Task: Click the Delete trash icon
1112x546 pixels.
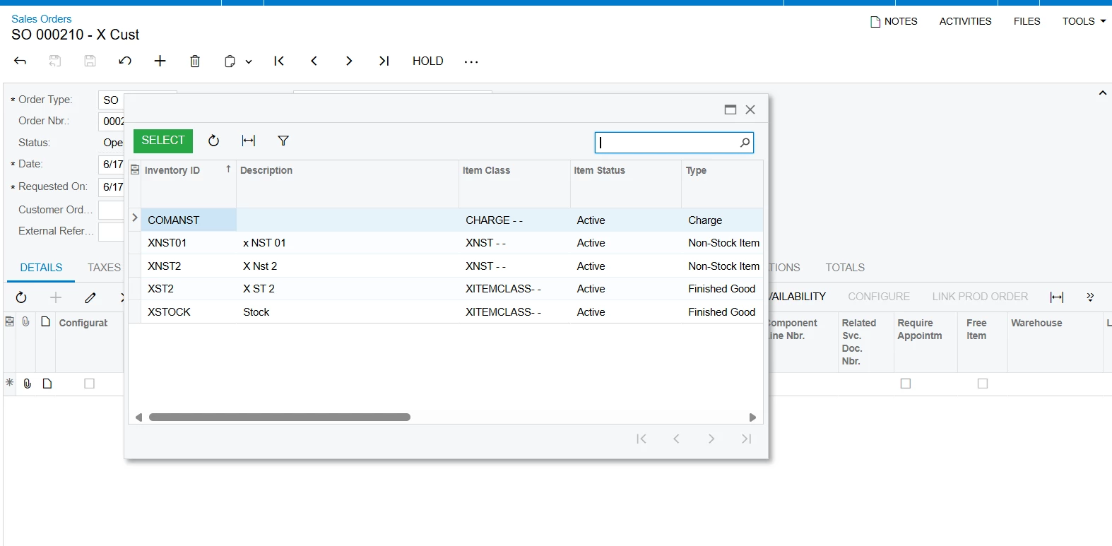Action: point(195,61)
